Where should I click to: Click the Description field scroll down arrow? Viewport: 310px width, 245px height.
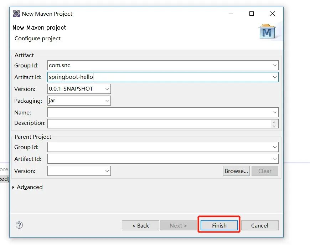pyautogui.click(x=274, y=126)
